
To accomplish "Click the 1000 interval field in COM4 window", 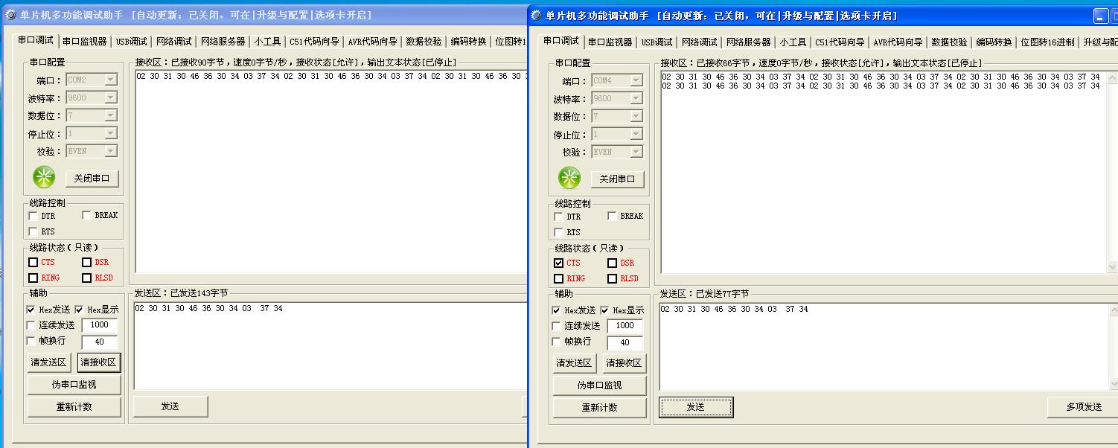I will (x=625, y=326).
